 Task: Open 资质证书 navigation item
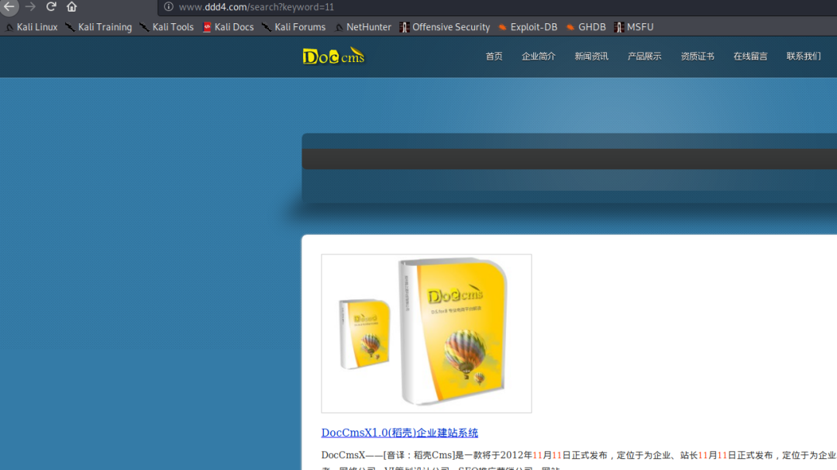[697, 57]
